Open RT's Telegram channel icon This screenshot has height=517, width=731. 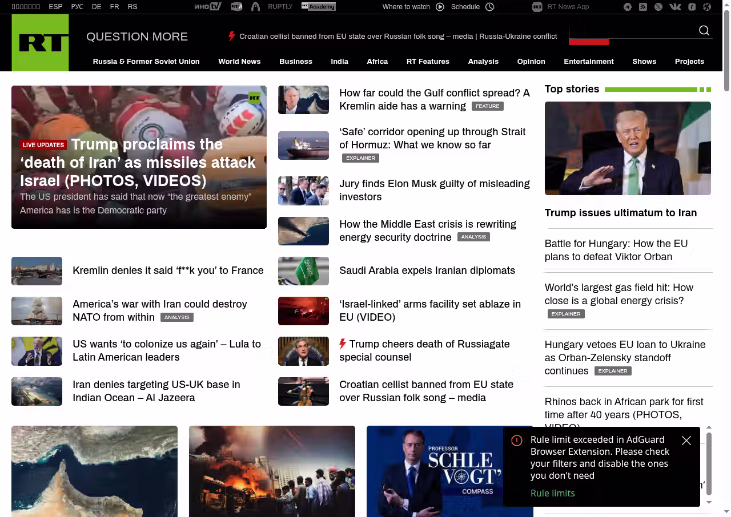point(628,7)
